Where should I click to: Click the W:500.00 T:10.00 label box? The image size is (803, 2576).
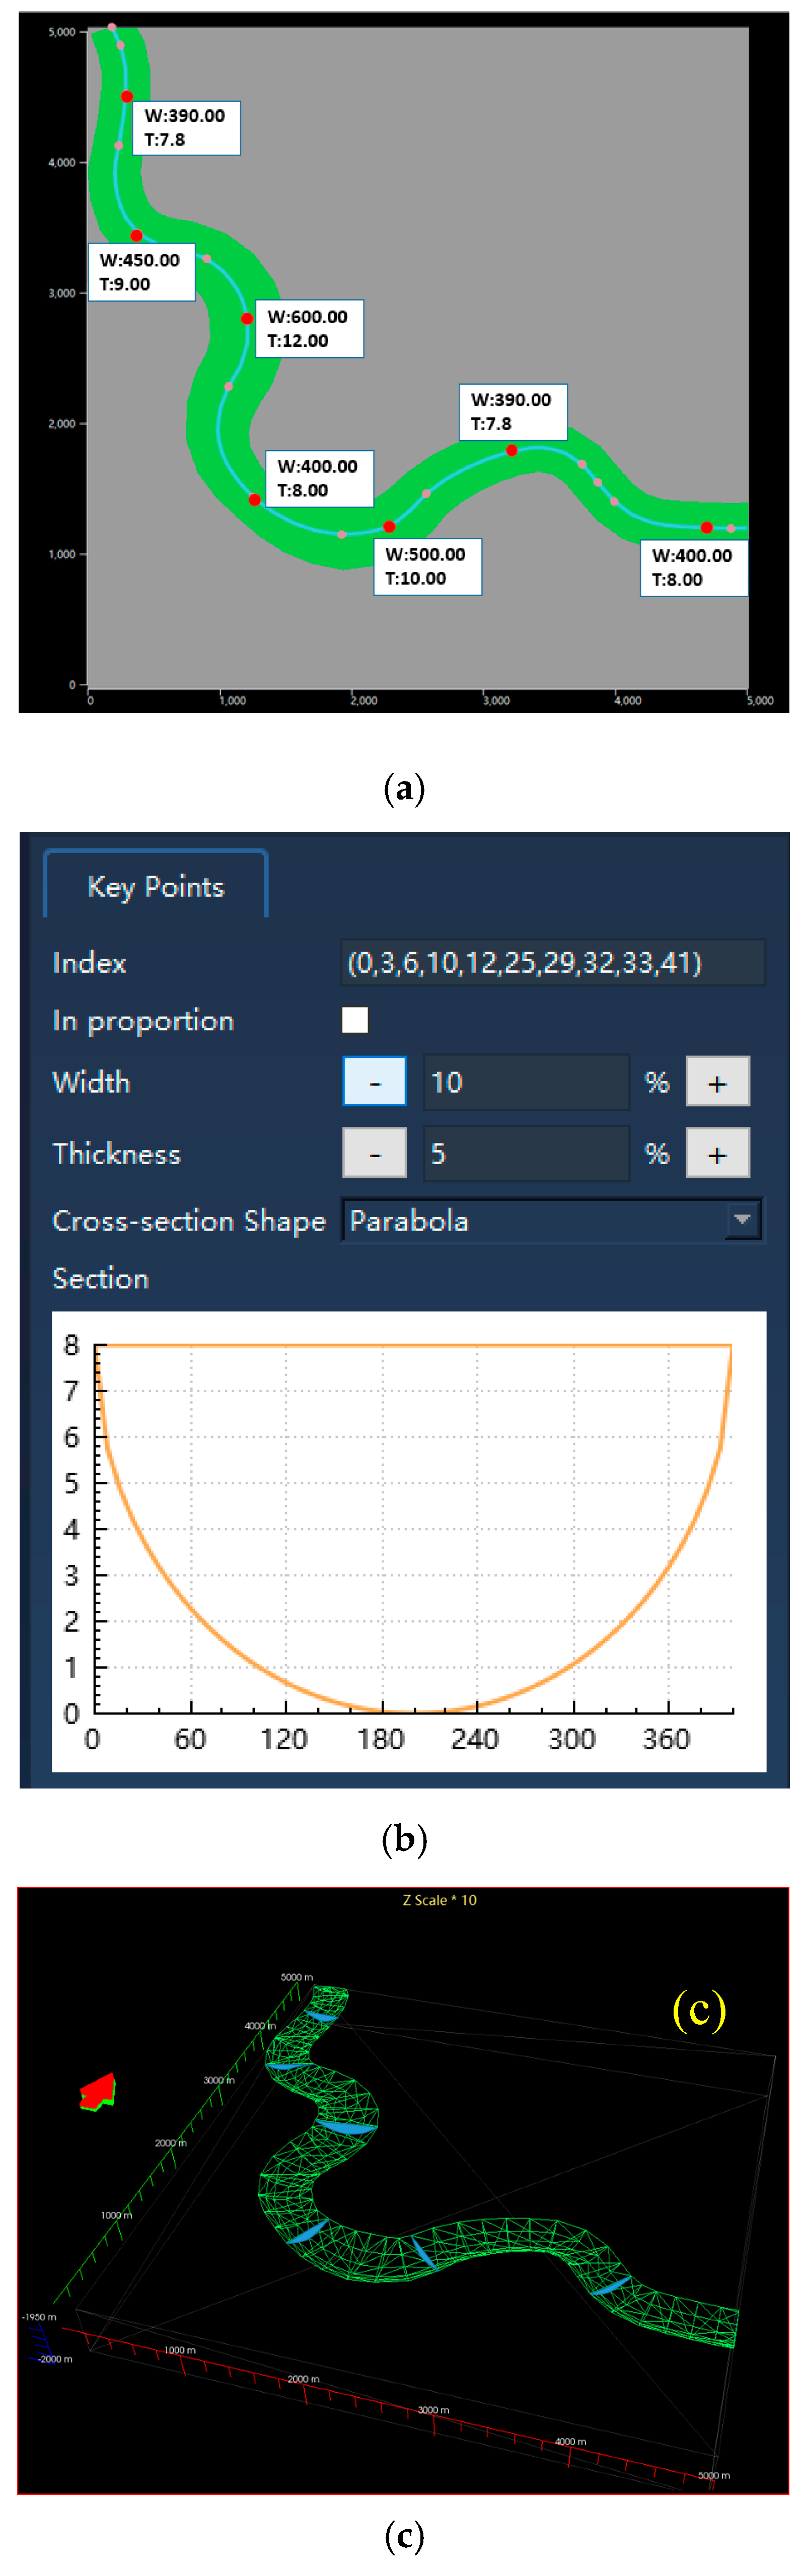point(427,566)
